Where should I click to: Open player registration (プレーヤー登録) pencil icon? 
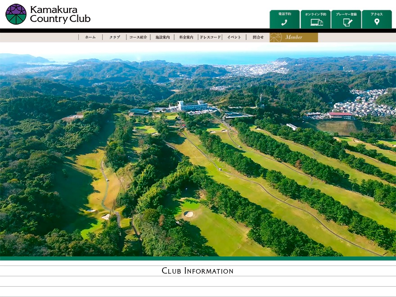pyautogui.click(x=347, y=22)
